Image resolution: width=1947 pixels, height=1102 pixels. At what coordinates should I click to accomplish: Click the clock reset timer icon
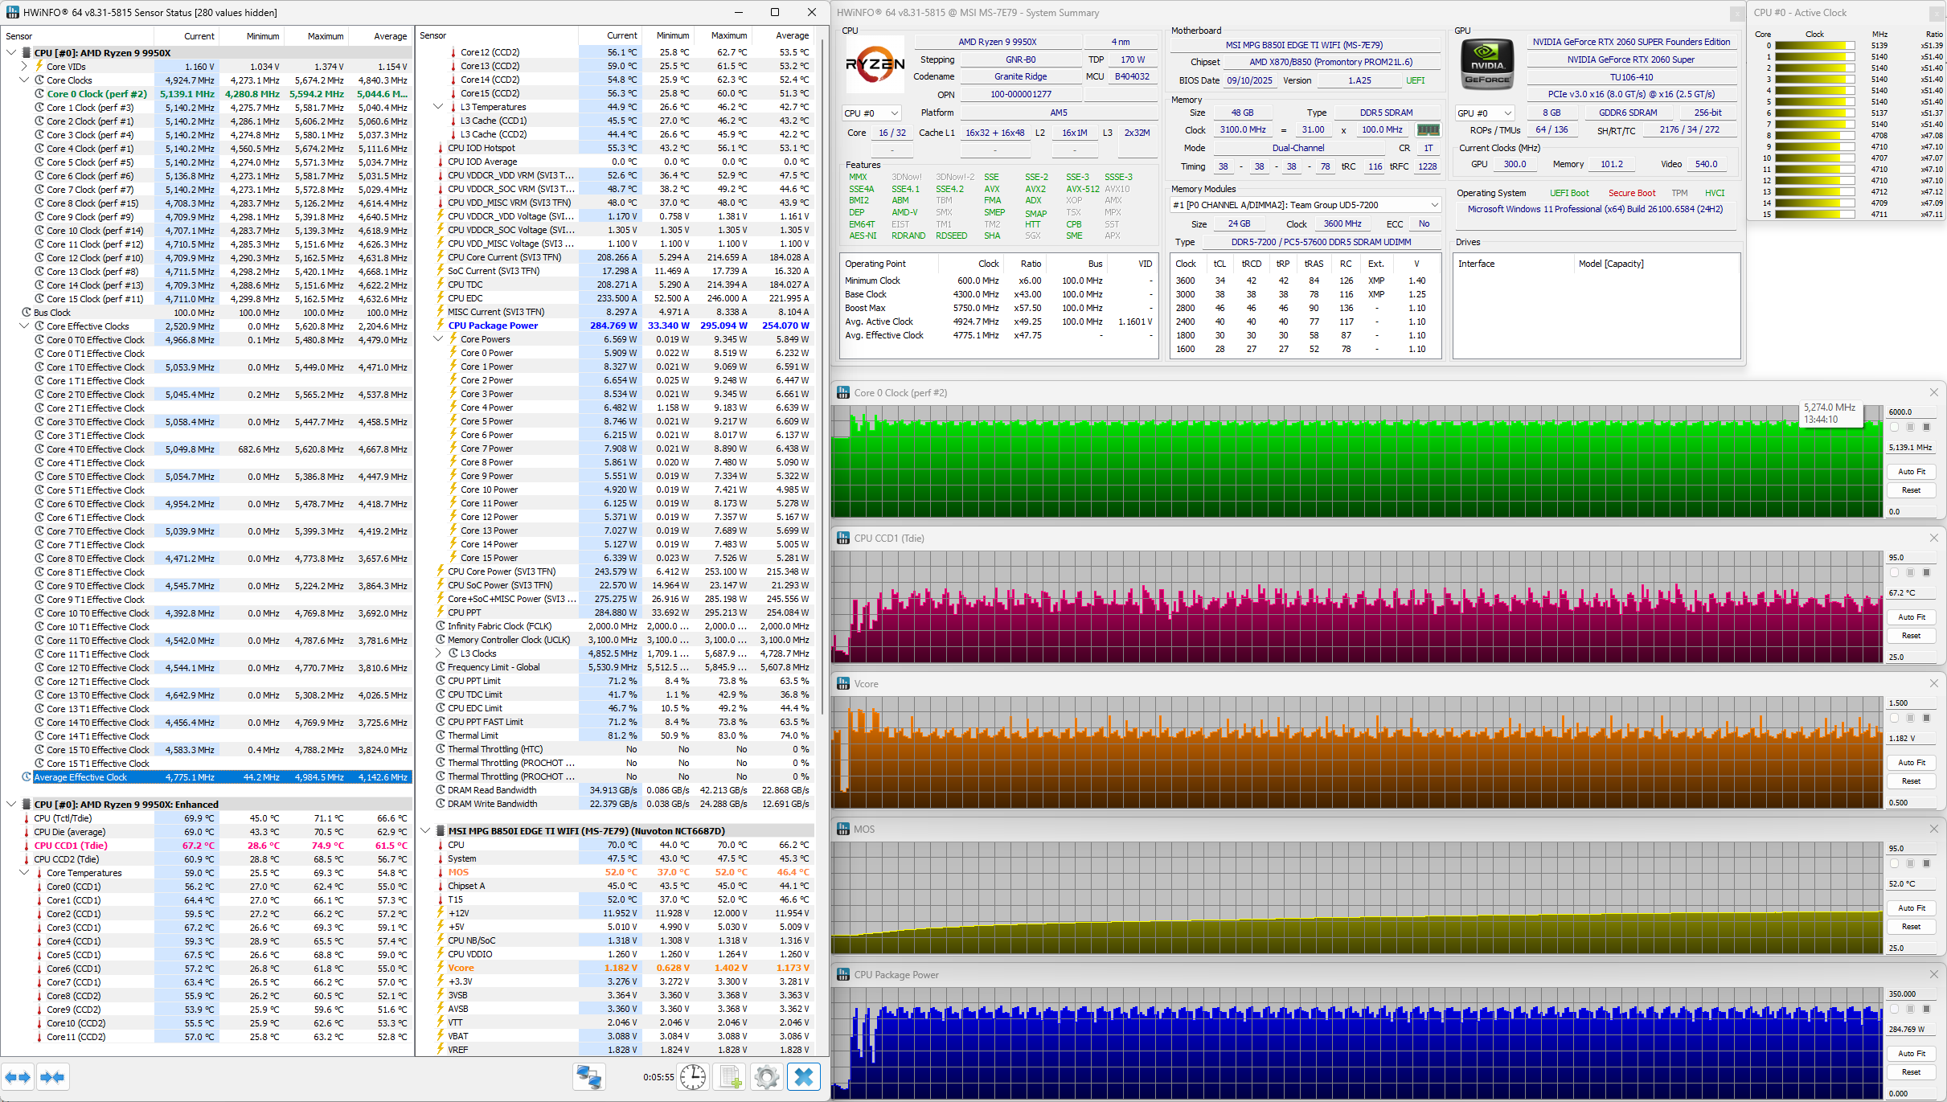[691, 1077]
